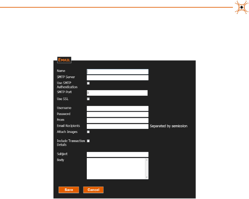Viewport: 249px width, 199px height.
Task: Click the Subject input field
Action: 118,154
